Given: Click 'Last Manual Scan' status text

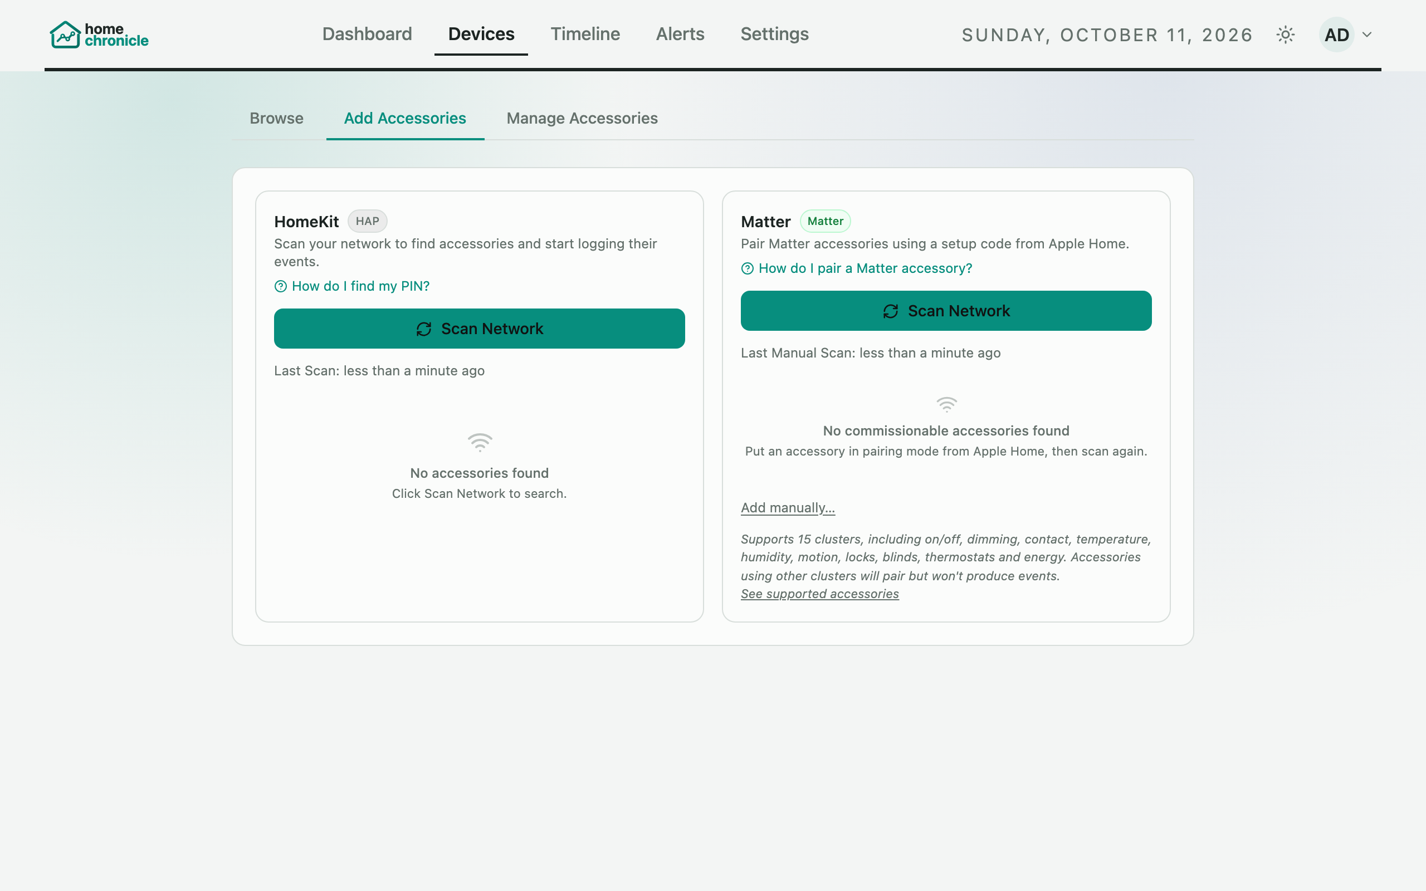Looking at the screenshot, I should (x=870, y=353).
